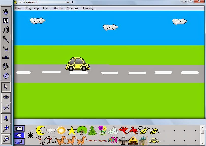206x146 pixels.
Task: Click the video camera tool
Action: (6, 67)
